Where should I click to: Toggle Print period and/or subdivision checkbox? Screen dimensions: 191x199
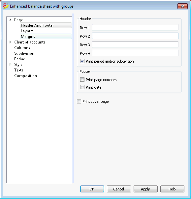coord(82,61)
